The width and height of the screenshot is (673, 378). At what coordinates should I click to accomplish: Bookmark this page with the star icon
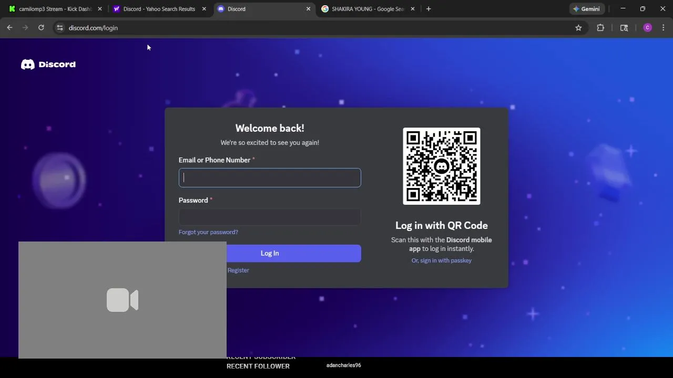click(578, 28)
